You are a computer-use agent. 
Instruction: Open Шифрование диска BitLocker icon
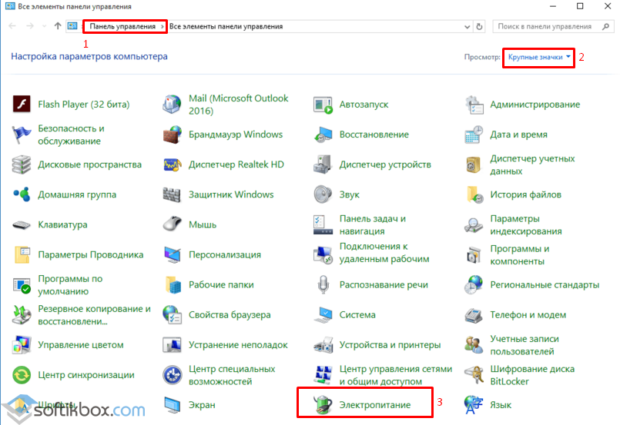tap(474, 374)
